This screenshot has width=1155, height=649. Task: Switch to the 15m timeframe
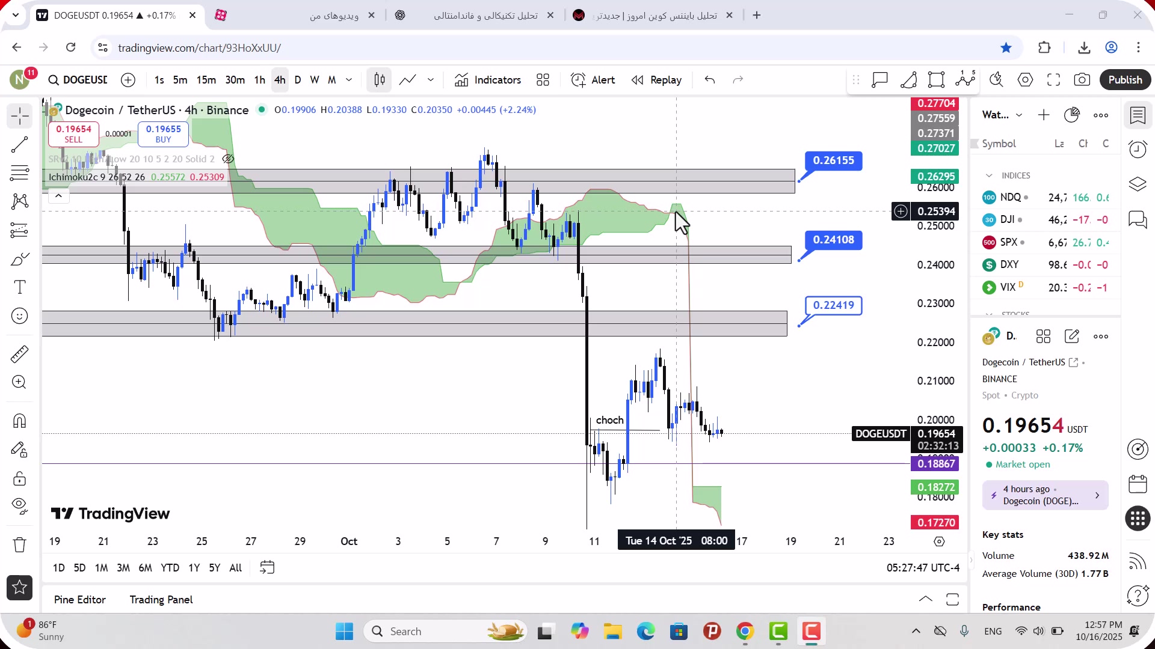(206, 80)
